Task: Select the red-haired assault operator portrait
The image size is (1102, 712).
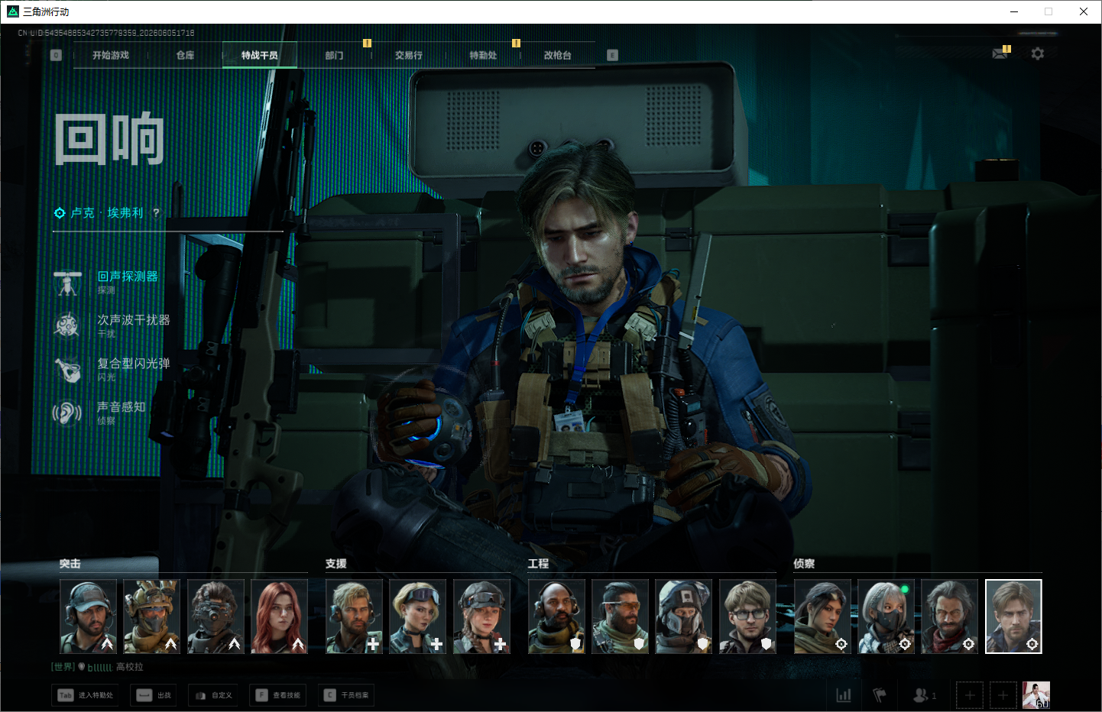Action: coord(280,617)
